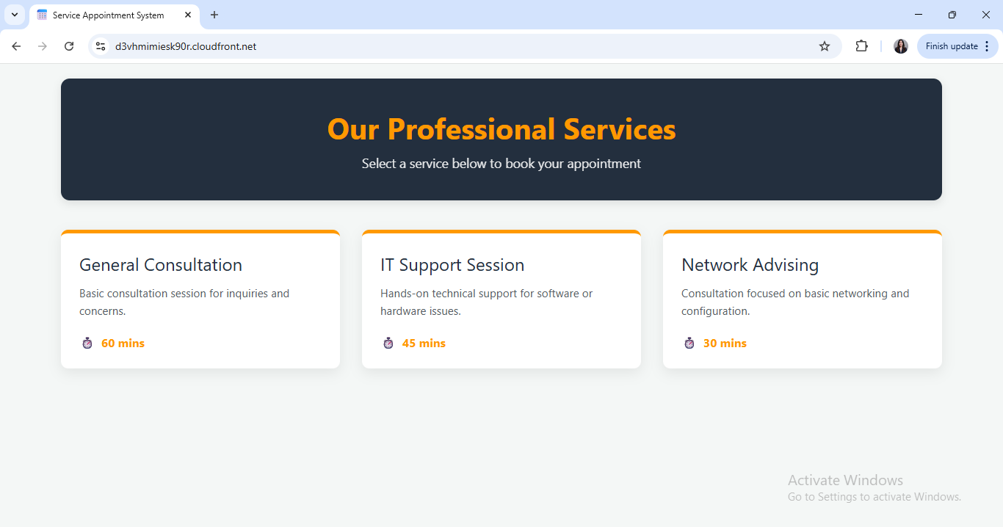Click the 45 mins duration label
Image resolution: width=1003 pixels, height=527 pixels.
[424, 344]
